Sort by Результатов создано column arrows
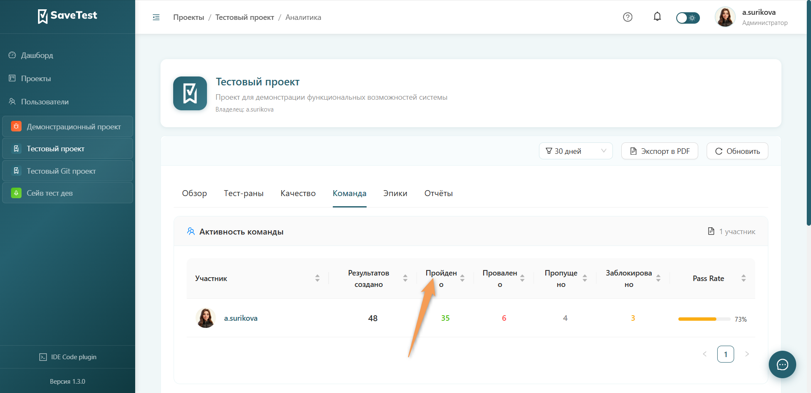 tap(405, 278)
